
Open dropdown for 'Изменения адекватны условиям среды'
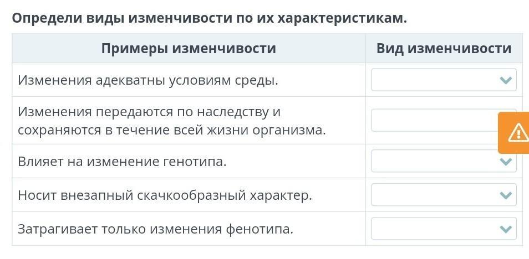[438, 80]
